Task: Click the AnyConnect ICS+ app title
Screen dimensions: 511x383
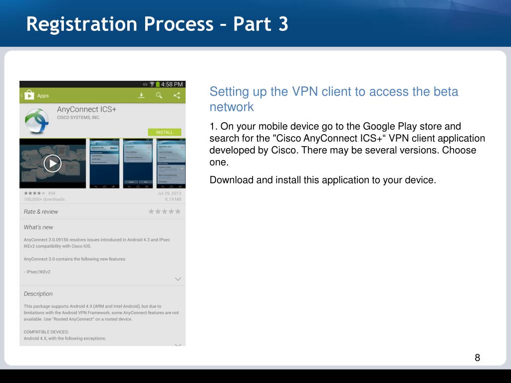Action: 87,109
